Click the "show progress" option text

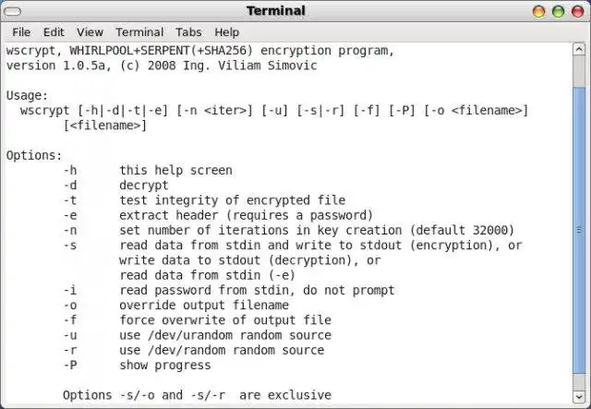(172, 365)
